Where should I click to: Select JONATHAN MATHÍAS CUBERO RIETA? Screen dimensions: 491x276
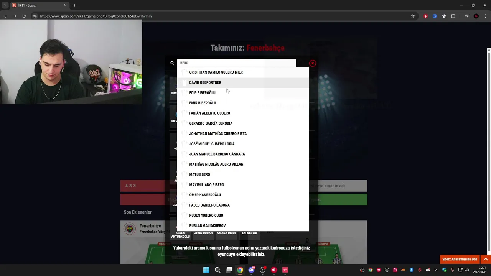(x=243, y=133)
